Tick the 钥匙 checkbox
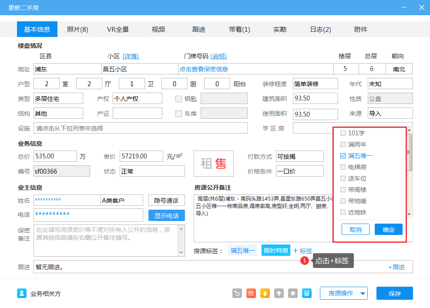 tap(178, 99)
